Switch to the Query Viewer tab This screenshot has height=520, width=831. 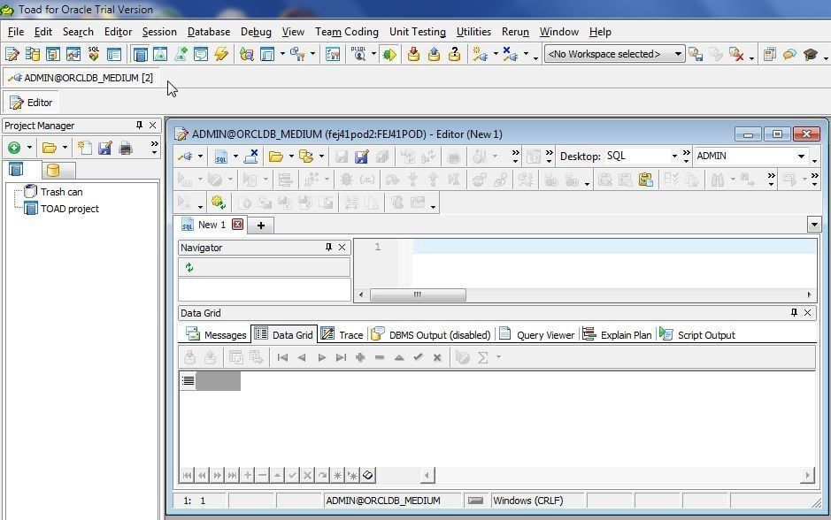(537, 334)
